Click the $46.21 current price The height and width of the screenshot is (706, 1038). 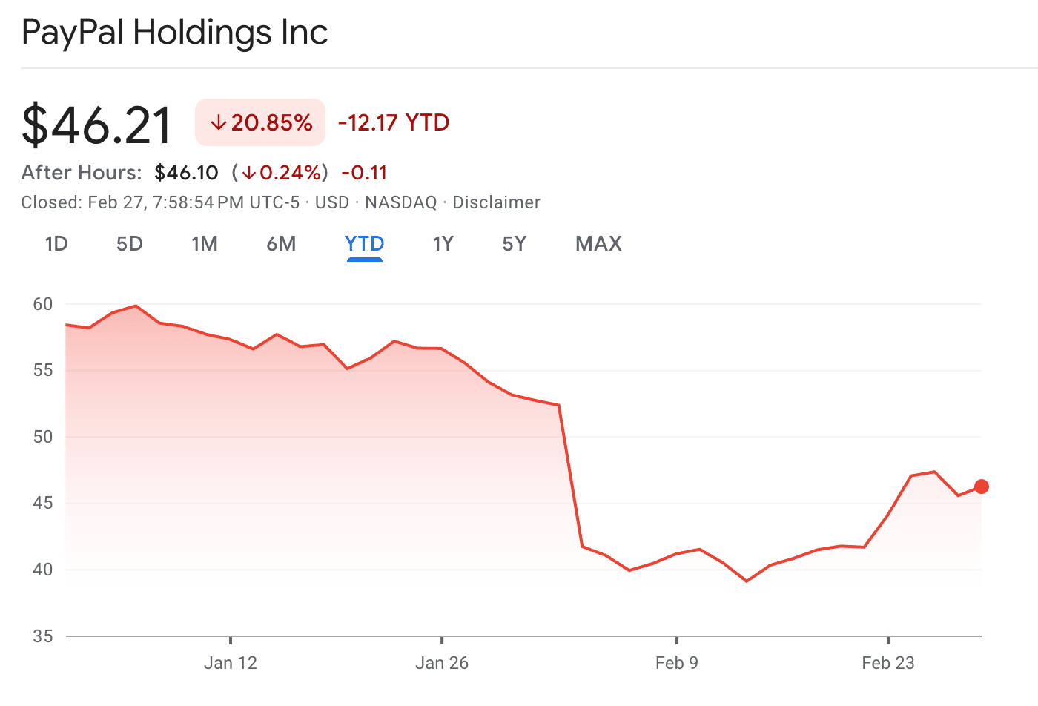point(97,125)
